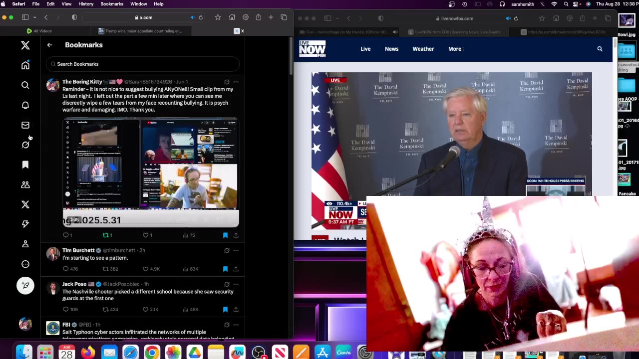This screenshot has width=639, height=359.
Task: Open More circle icon in X sidebar
Action: point(25,264)
